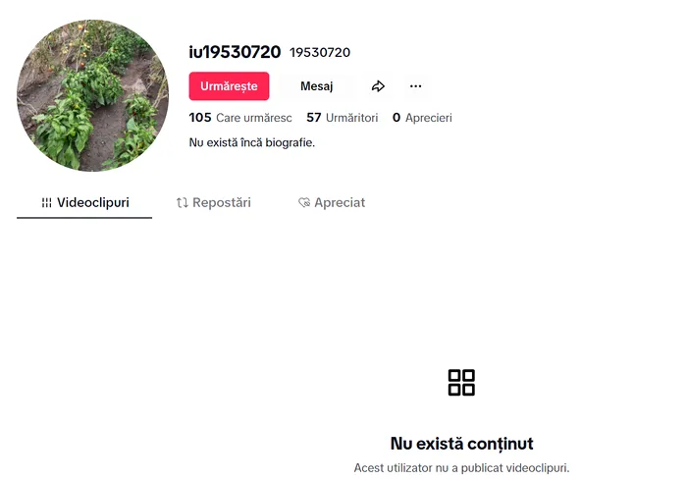Click the Nu există conținut heading

coord(462,444)
